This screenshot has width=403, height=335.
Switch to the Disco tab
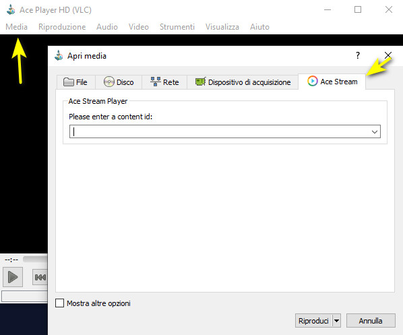(119, 82)
